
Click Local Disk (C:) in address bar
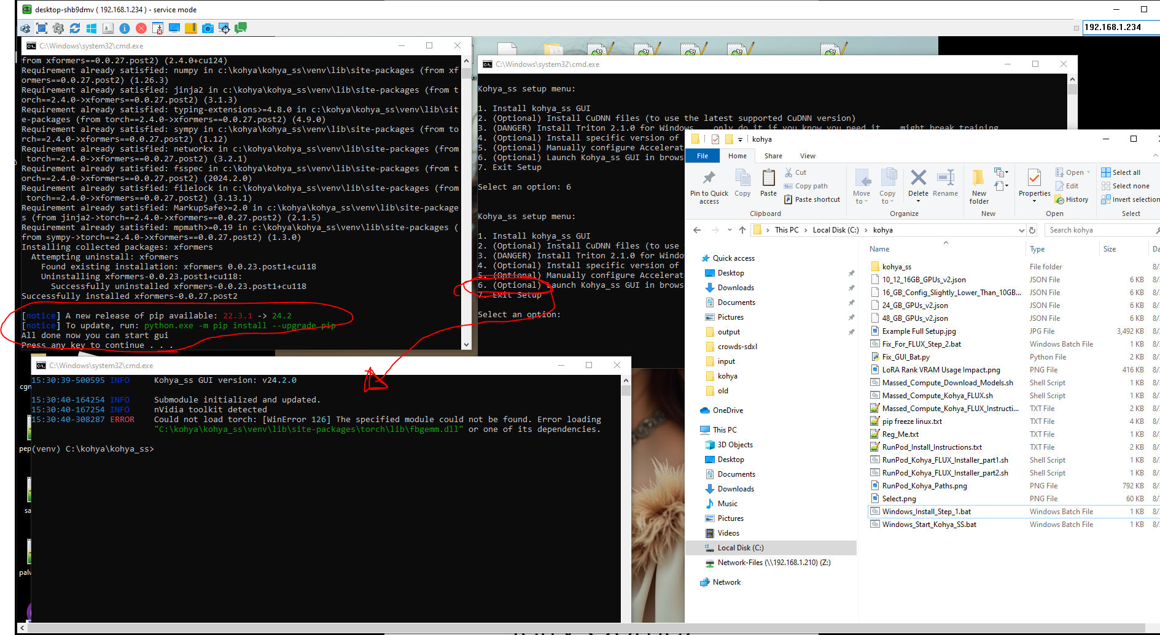pyautogui.click(x=836, y=230)
